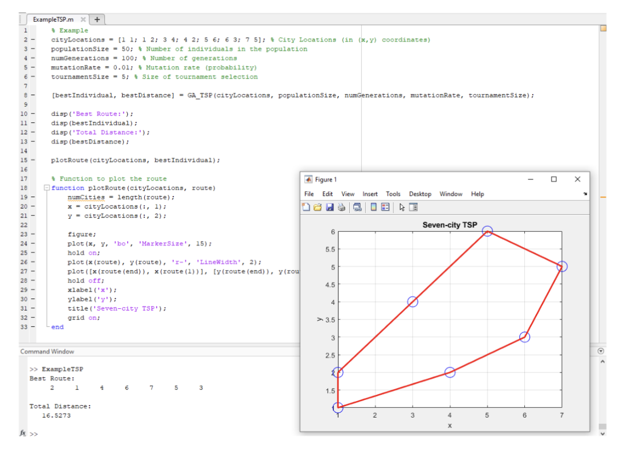Open the Insert menu in Figure 1
The image size is (636, 458).
pos(370,194)
